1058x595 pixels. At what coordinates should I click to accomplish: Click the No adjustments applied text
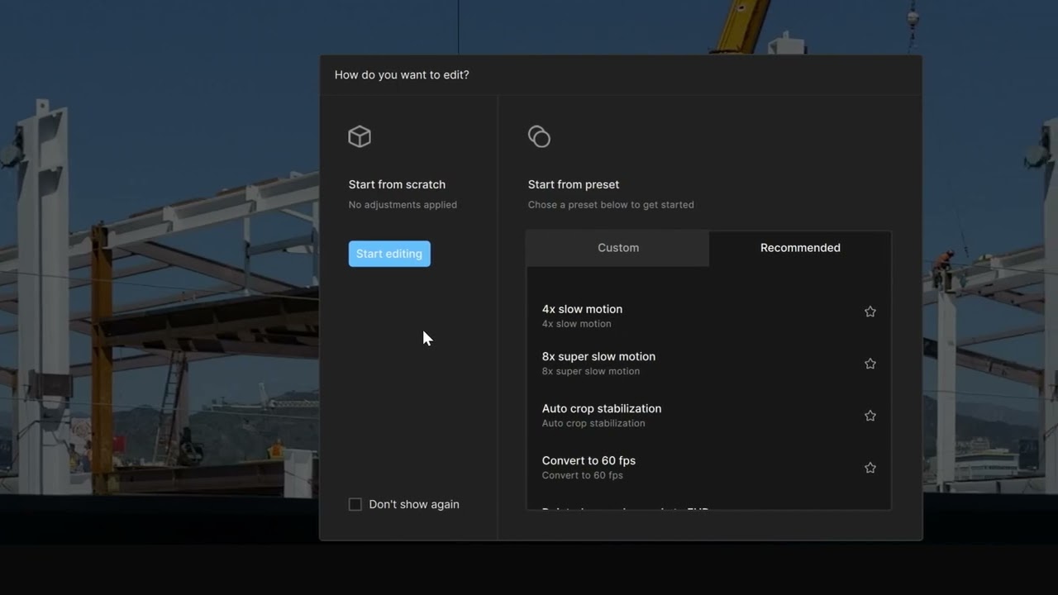[403, 205]
